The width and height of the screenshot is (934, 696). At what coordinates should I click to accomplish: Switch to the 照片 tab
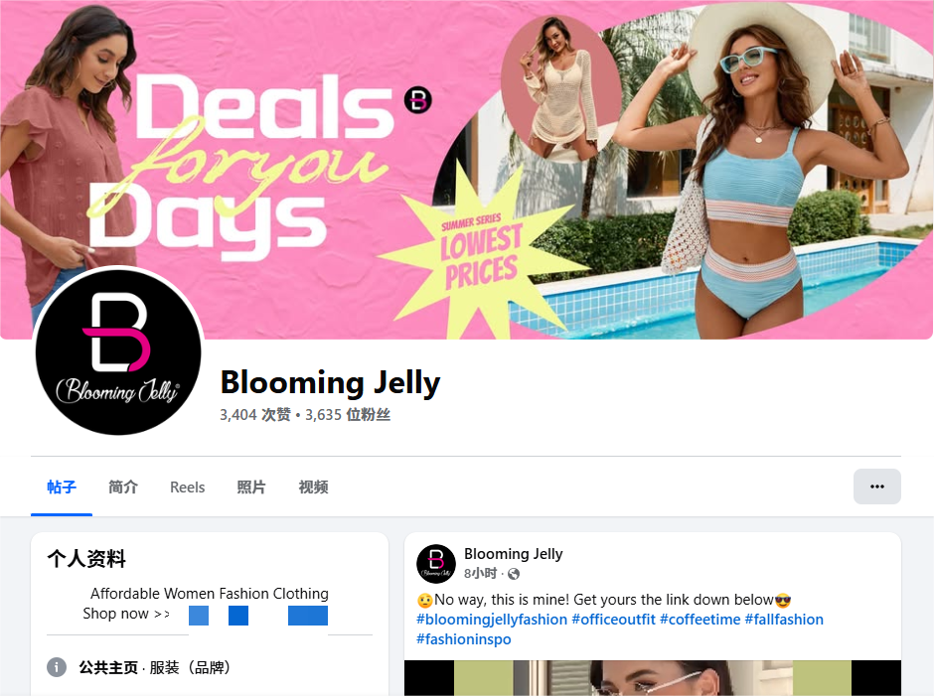(250, 487)
